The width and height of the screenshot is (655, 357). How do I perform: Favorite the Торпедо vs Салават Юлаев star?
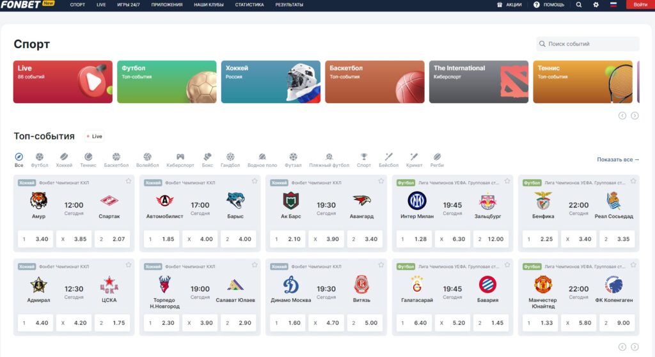(255, 265)
